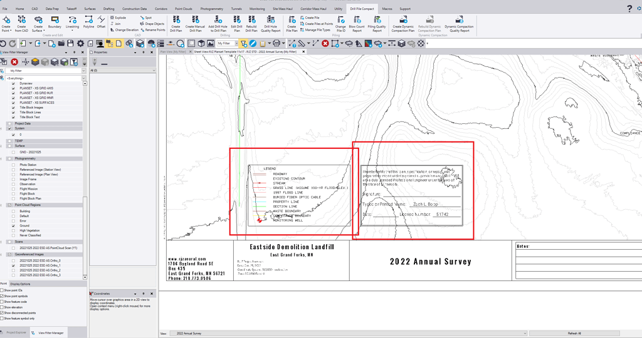Viewport: 642px width, 338px height.
Task: Uncheck Title Block Text layer
Action: click(x=13, y=117)
